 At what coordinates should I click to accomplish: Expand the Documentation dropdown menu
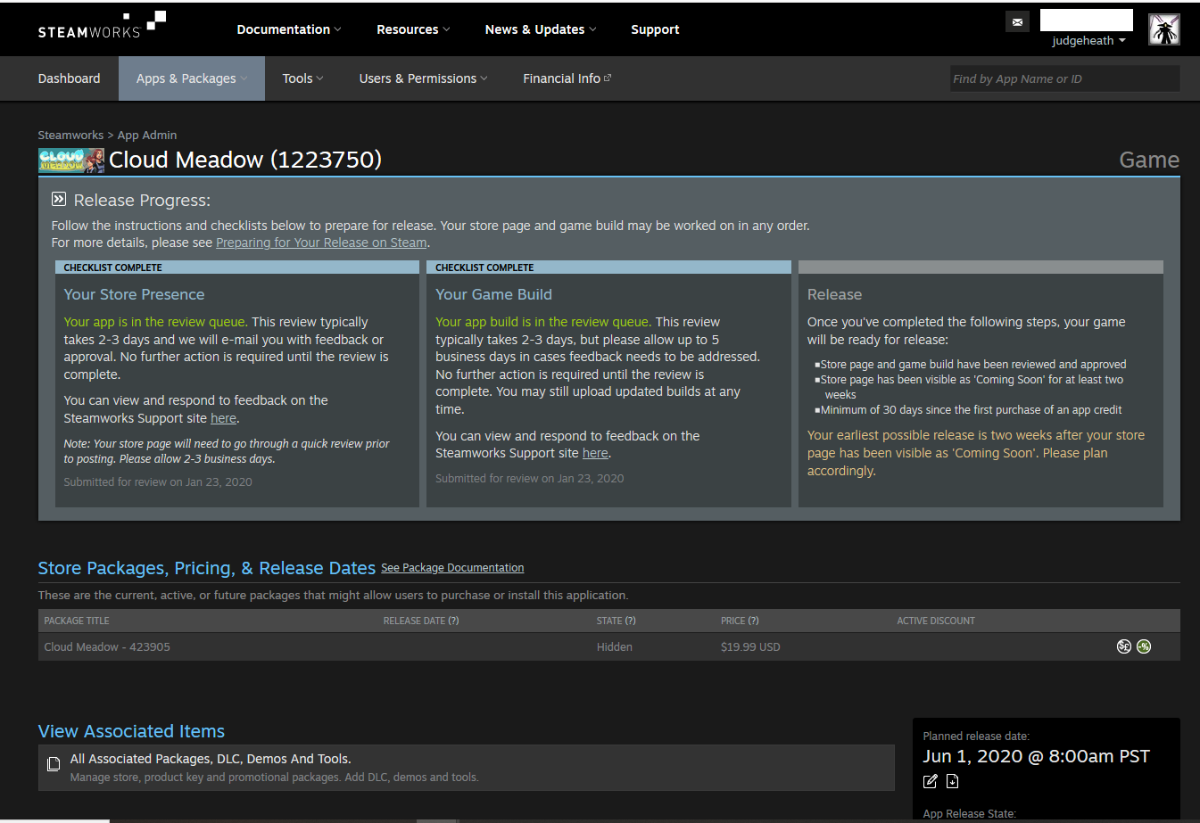[x=289, y=29]
